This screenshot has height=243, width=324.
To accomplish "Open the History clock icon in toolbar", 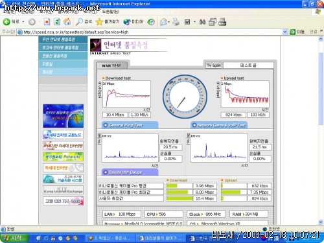I will [x=151, y=22].
